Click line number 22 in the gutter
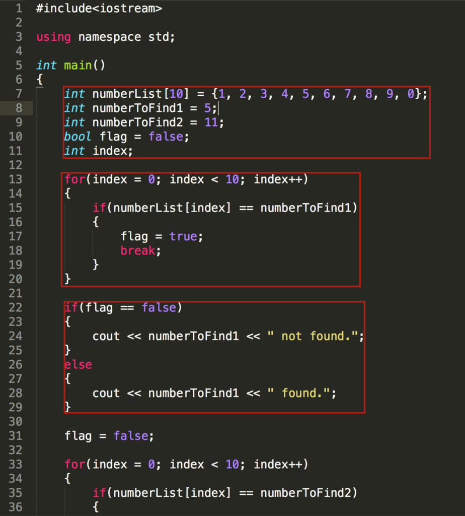465x516 pixels. (16, 308)
